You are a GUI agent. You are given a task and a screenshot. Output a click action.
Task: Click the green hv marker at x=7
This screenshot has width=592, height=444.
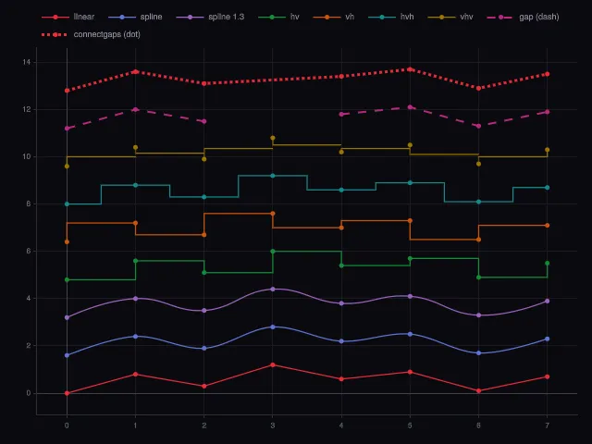tap(547, 263)
